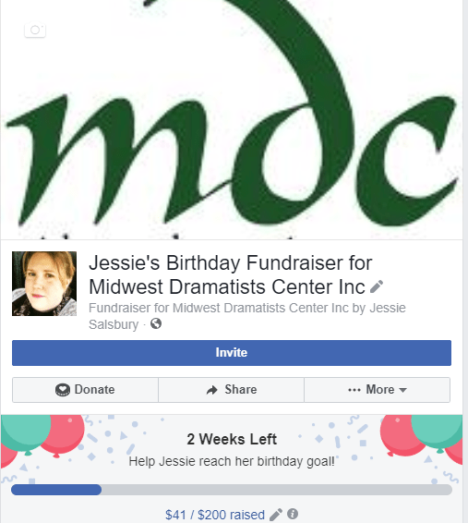Click the camera icon on cover photo
468x523 pixels.
coord(35,30)
